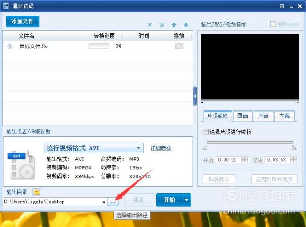Click the preview right trim marker
This screenshot has height=227, width=306.
tap(298, 102)
